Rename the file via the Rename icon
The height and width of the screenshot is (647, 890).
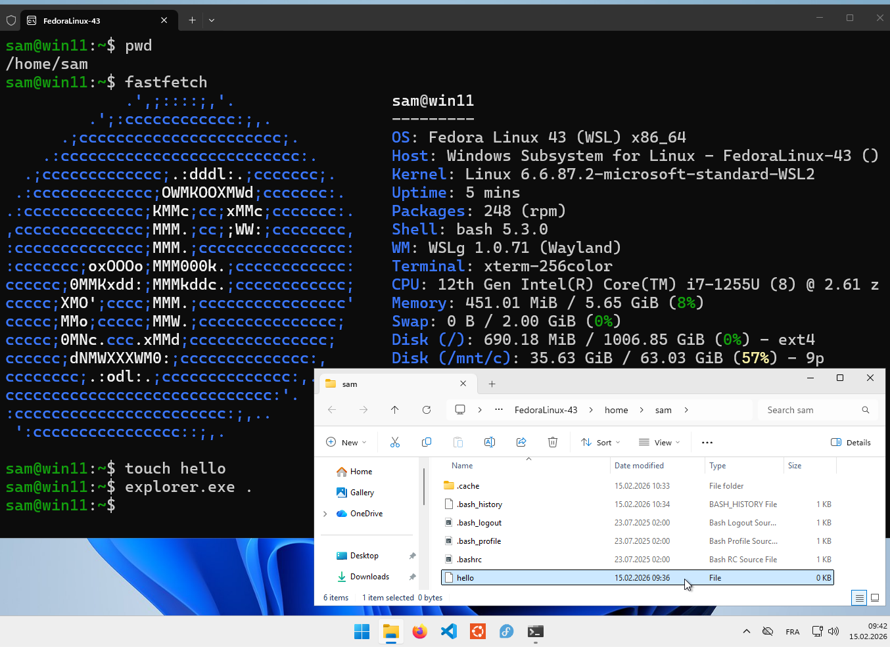(490, 442)
